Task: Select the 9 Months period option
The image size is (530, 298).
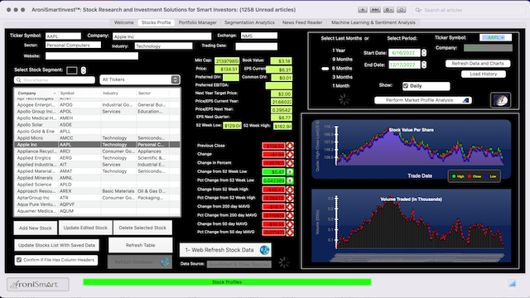Action: tap(342, 59)
